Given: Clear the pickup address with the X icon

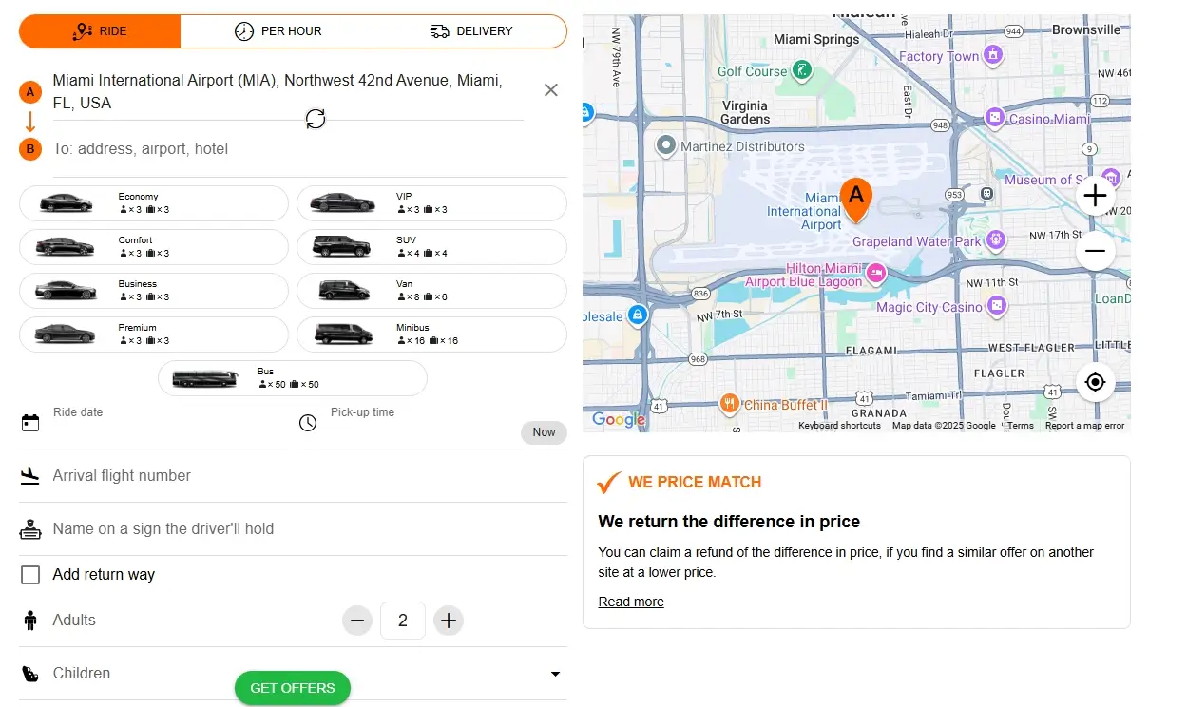Looking at the screenshot, I should [550, 90].
